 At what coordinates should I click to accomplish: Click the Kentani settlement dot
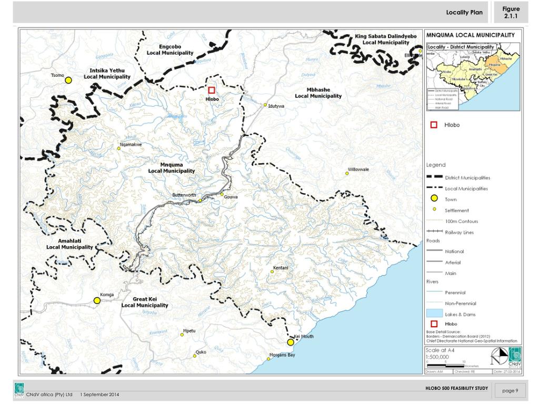(272, 271)
